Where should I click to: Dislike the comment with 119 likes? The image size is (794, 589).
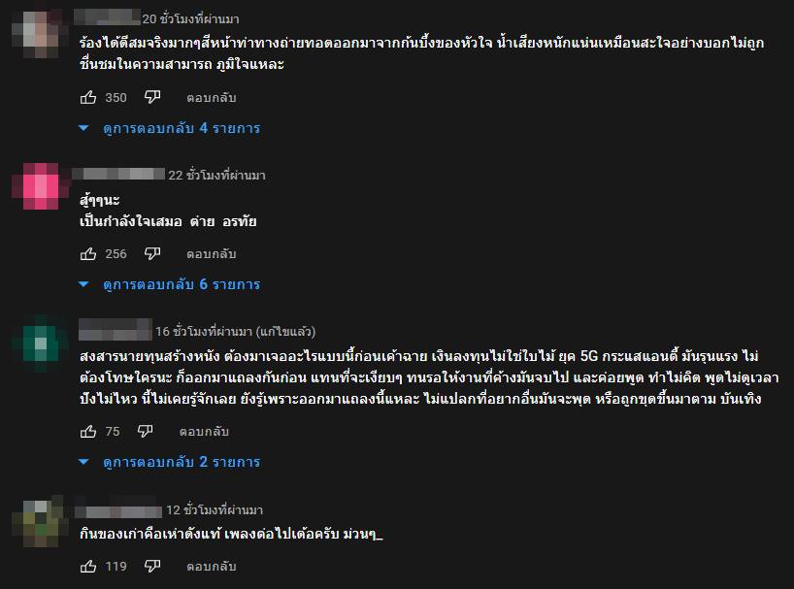(x=152, y=566)
